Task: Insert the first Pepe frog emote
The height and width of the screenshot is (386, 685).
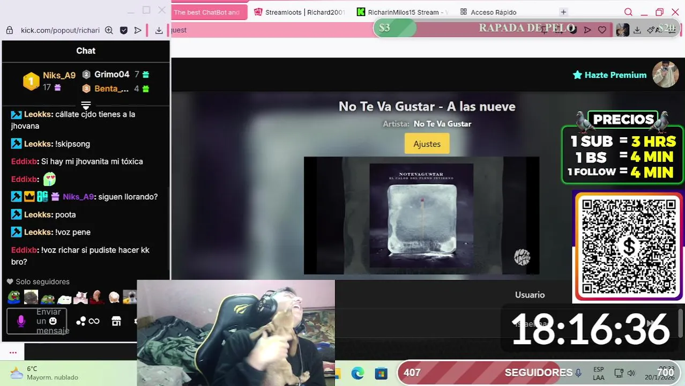Action: [14, 297]
